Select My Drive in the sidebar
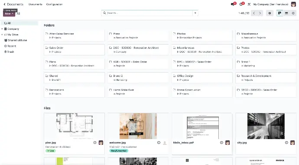299x165 pixels. [13, 35]
